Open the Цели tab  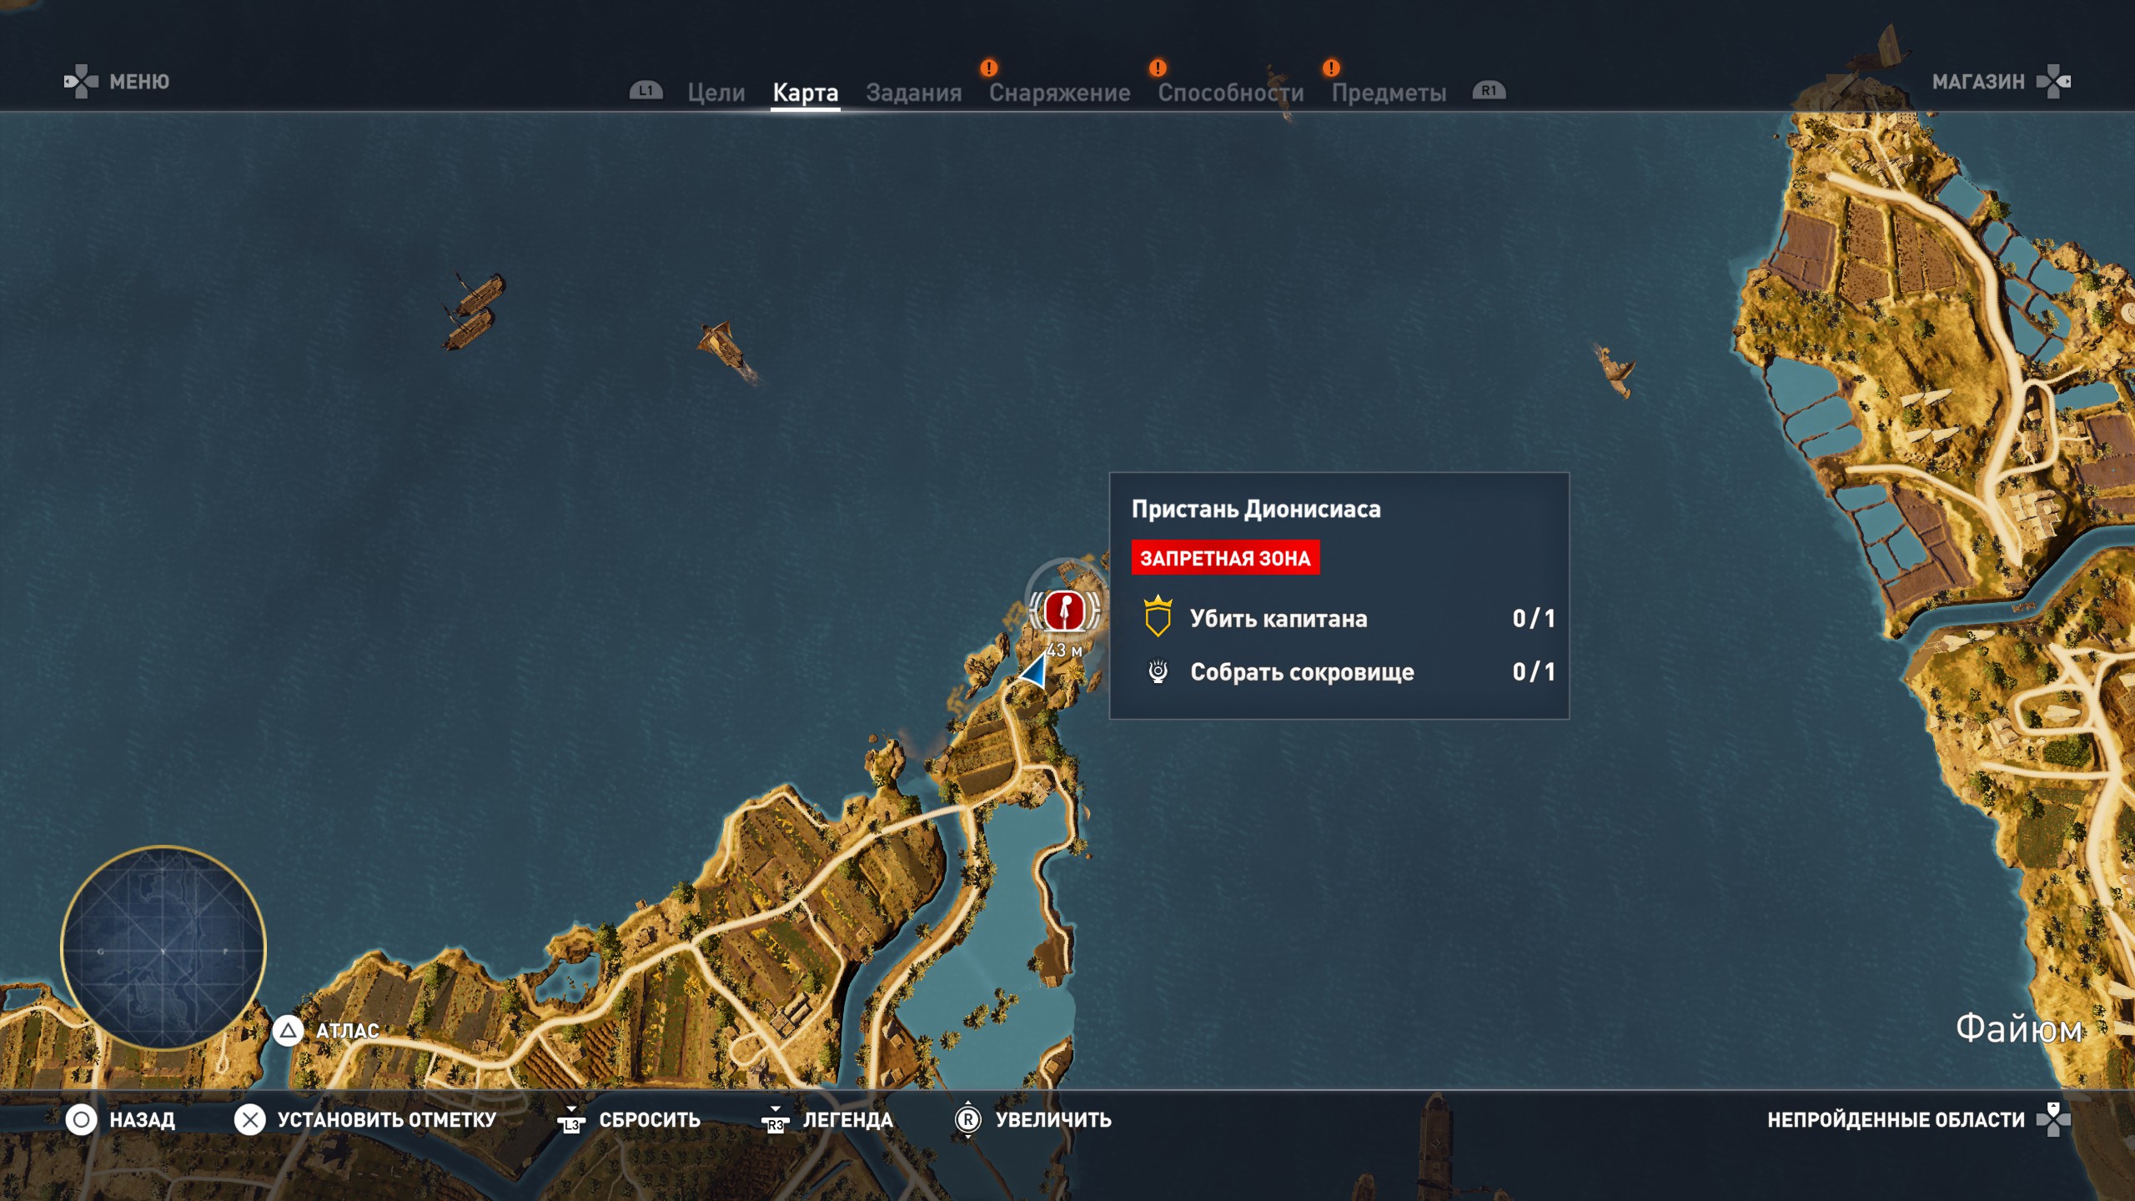(716, 92)
